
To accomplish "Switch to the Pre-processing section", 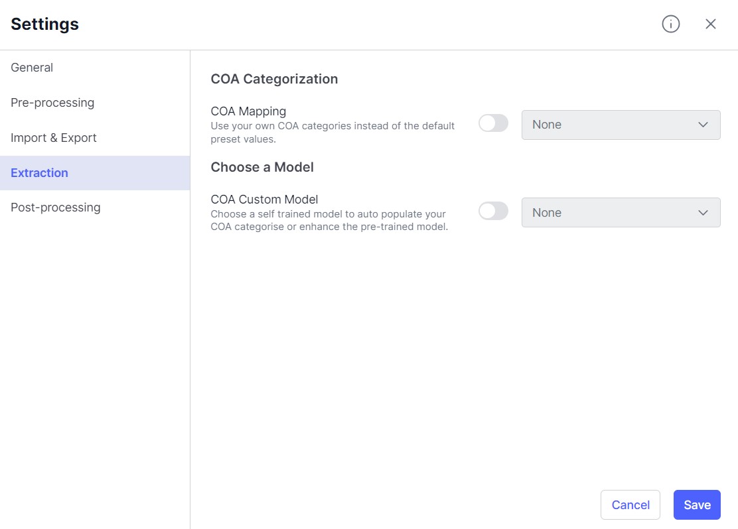I will 52,103.
